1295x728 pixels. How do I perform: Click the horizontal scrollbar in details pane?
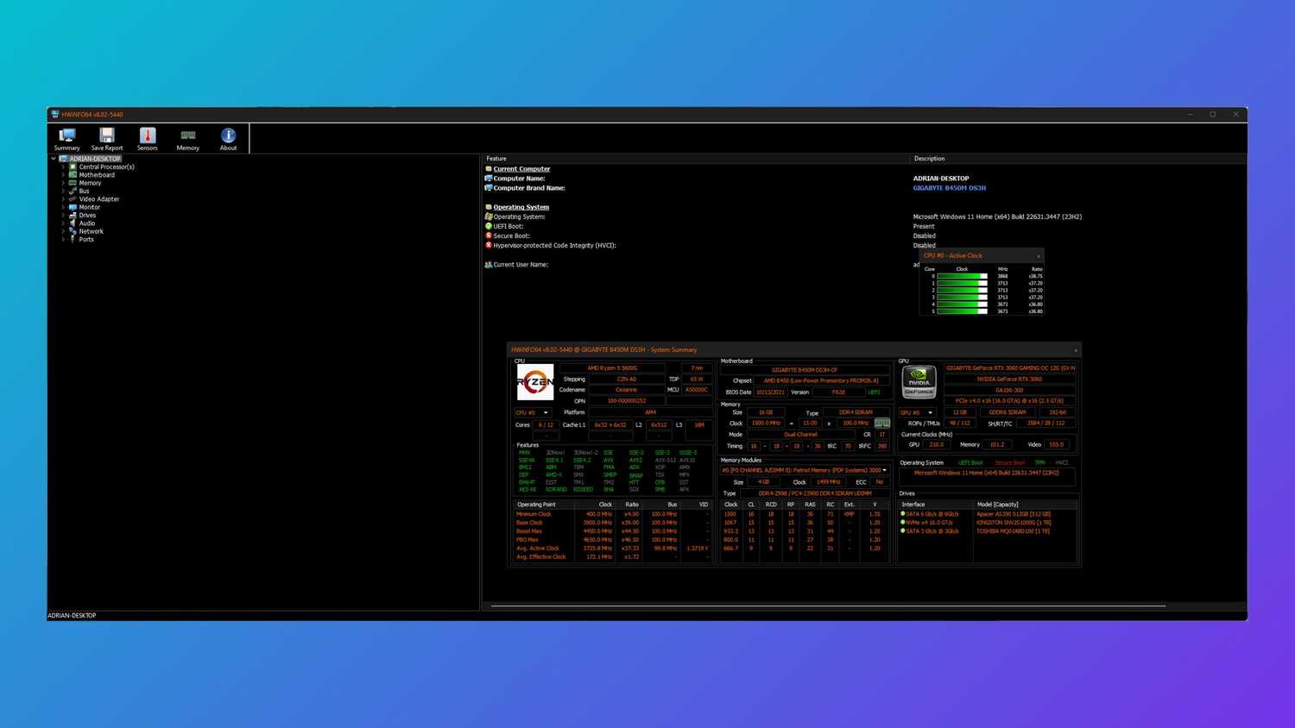point(828,606)
